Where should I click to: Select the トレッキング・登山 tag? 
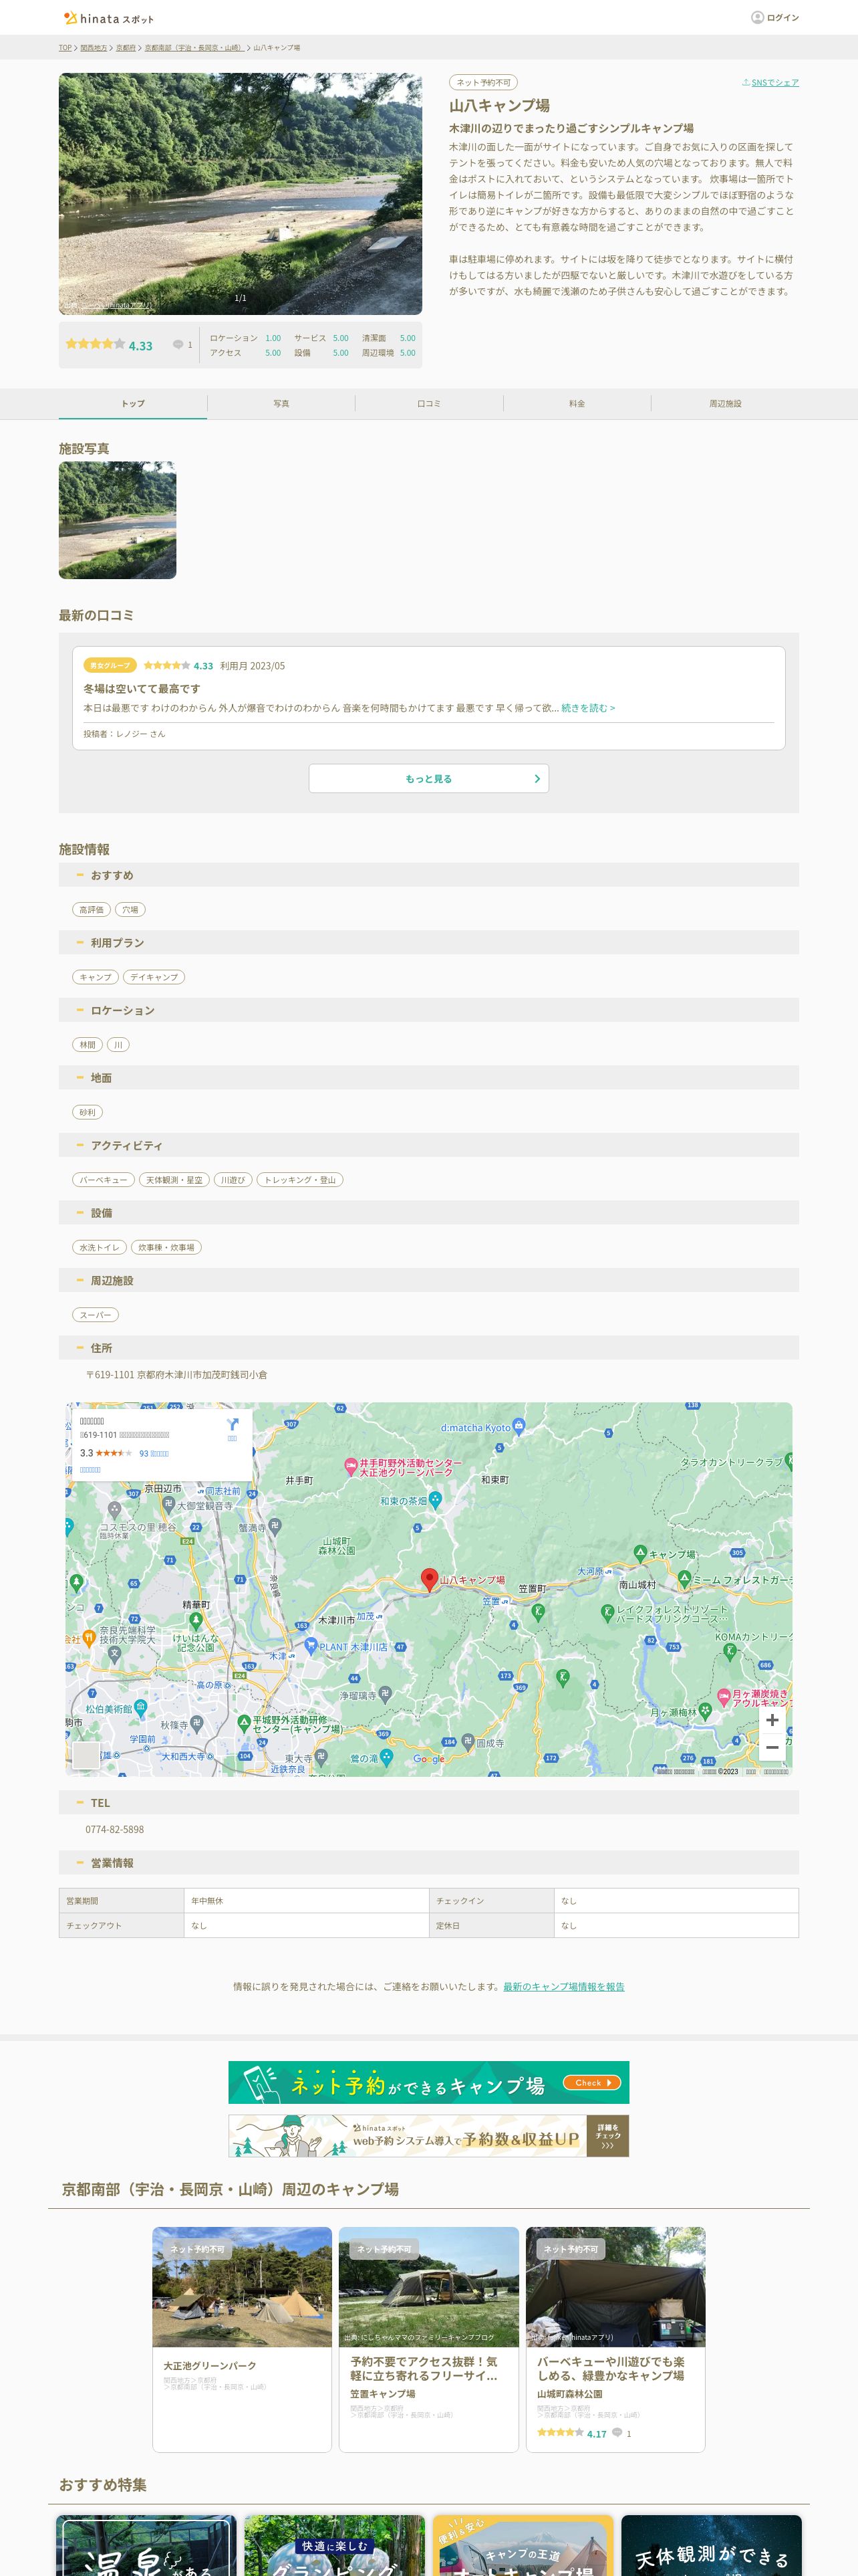(x=299, y=1180)
